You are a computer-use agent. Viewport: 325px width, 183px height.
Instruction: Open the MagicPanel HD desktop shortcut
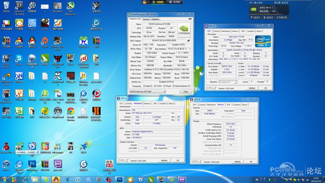[58, 61]
